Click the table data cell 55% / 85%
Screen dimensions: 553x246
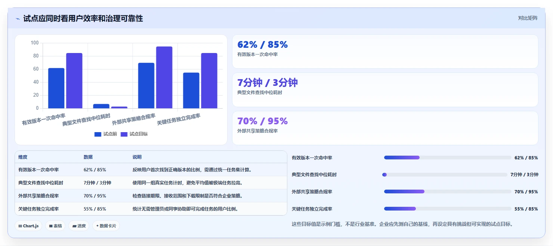coord(95,209)
